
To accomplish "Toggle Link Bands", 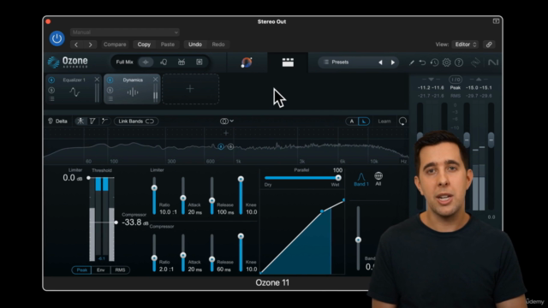I will click(x=136, y=121).
